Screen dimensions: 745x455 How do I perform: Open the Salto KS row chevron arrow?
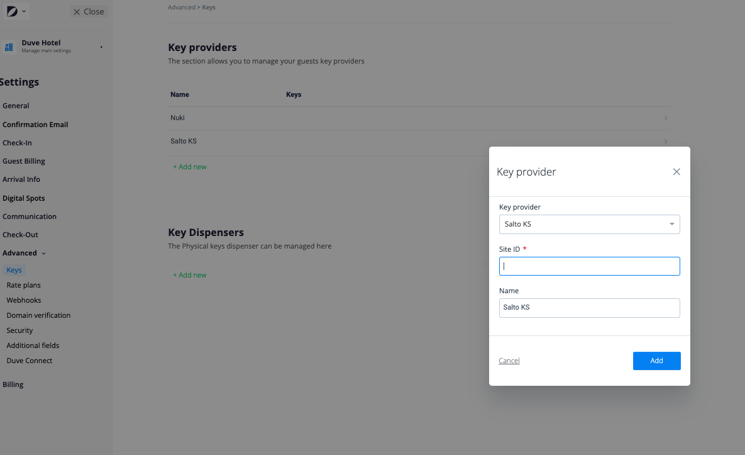[x=666, y=141]
